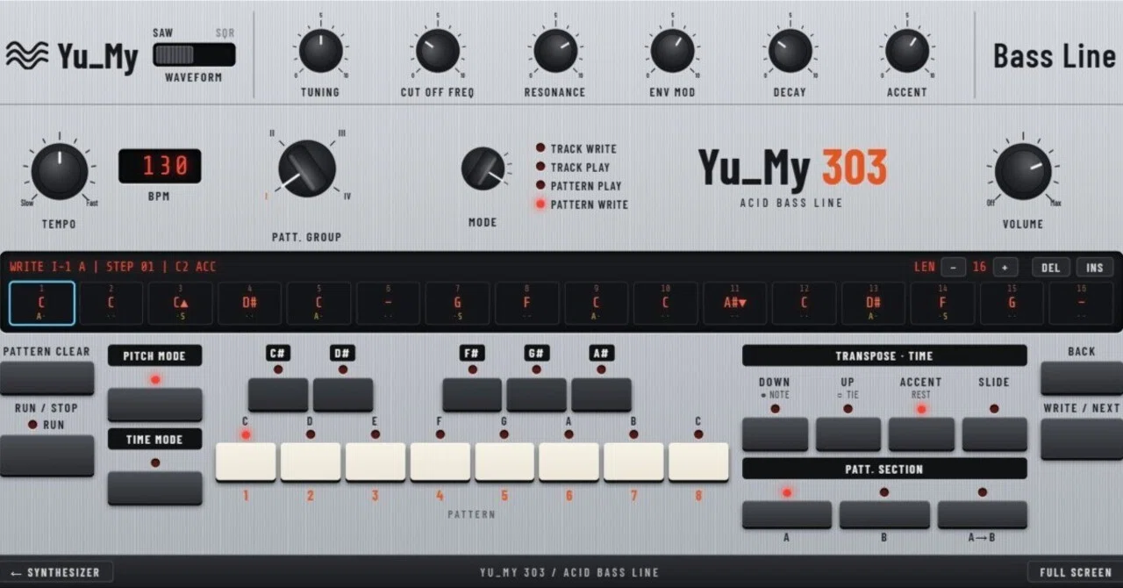Select step 5 in the sequencer
Screen dimensions: 1123x588
point(318,304)
